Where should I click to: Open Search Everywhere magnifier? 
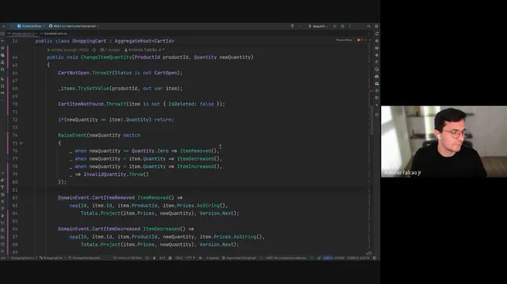(368, 27)
